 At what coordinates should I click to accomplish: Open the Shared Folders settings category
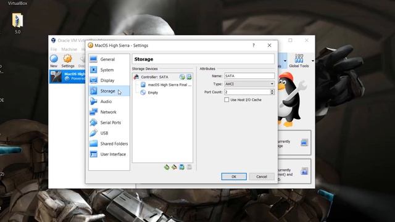click(109, 144)
